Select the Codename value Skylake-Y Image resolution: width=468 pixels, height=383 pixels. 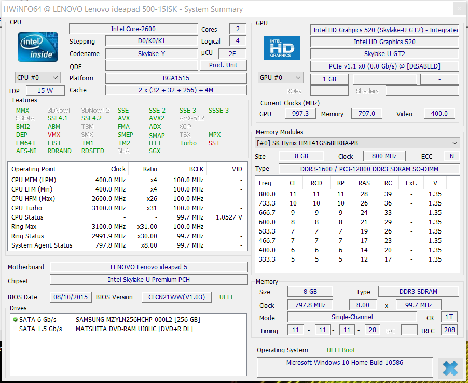point(152,54)
